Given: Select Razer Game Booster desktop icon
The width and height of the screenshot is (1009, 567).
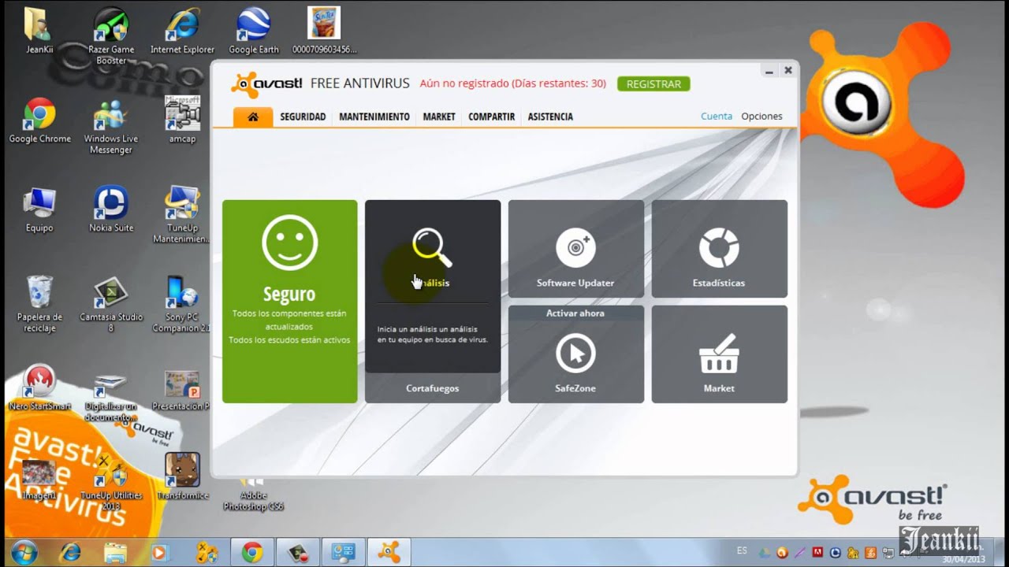Looking at the screenshot, I should pyautogui.click(x=111, y=36).
